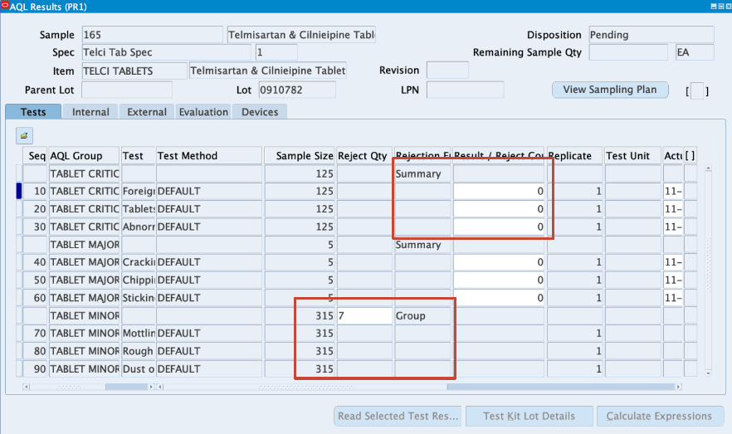Click the Disposition field showing Pending

(651, 35)
